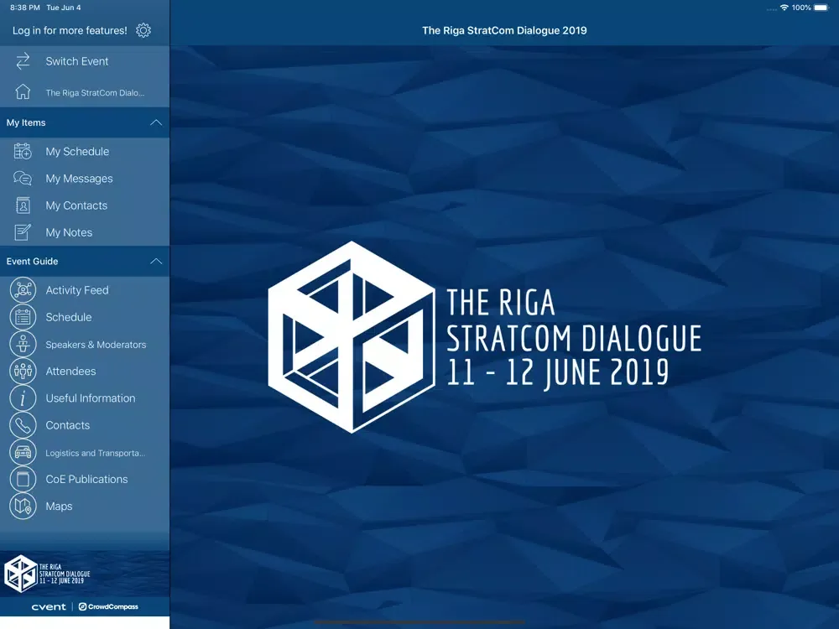This screenshot has height=629, width=839.
Task: Tap the My Items header text
Action: [26, 122]
